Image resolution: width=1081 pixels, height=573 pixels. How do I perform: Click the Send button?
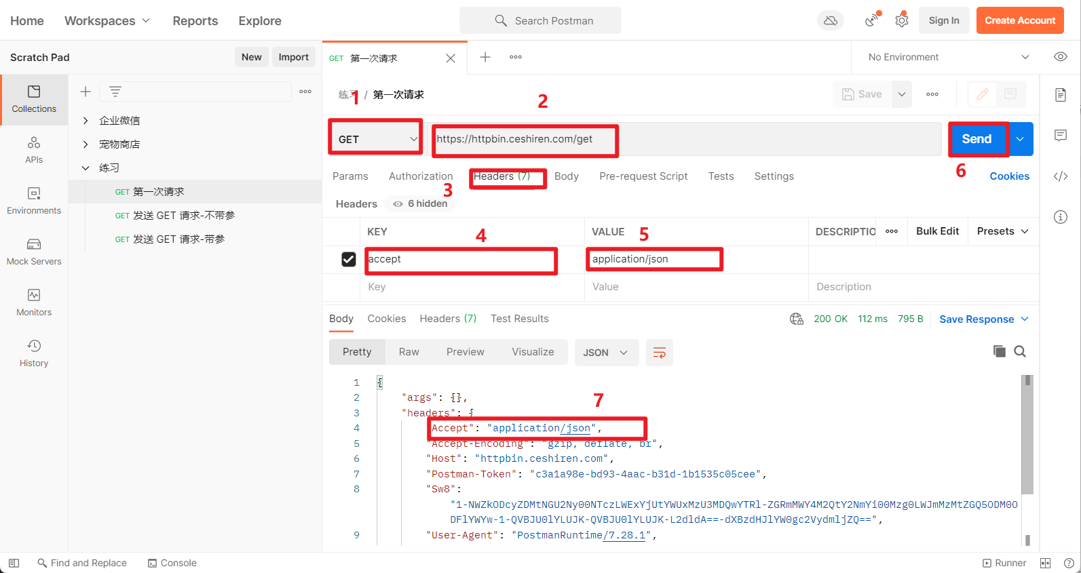pyautogui.click(x=976, y=139)
